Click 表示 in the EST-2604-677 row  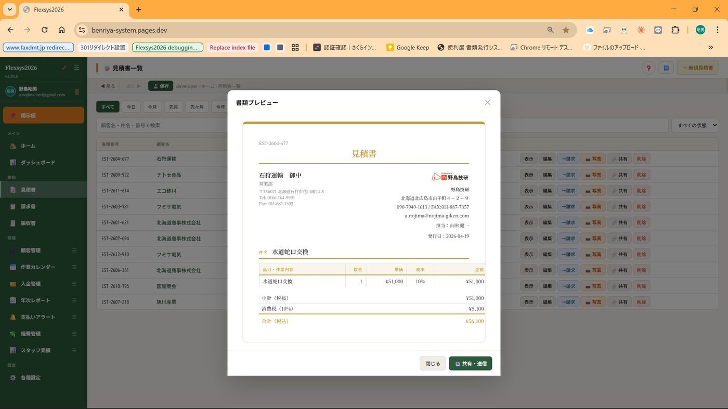point(528,159)
